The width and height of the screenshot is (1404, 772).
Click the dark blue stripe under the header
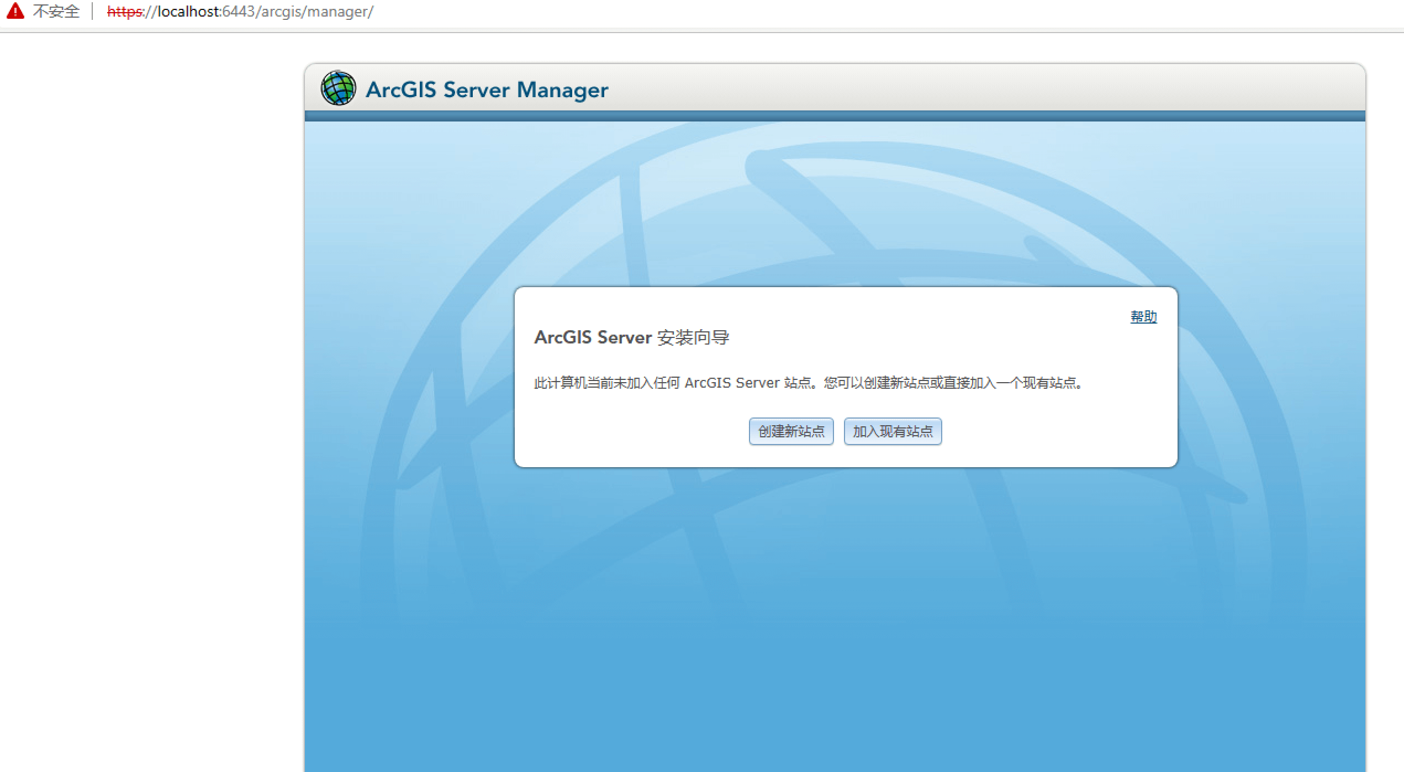point(834,116)
